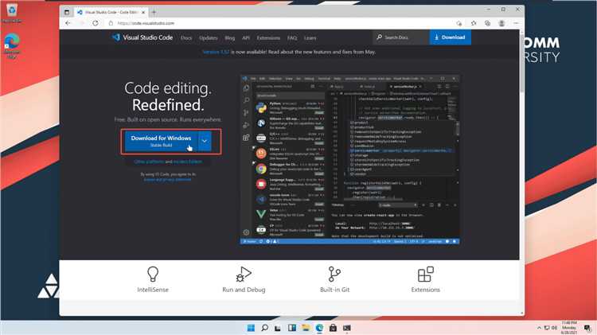Open Microsoft Edge desktop shortcut

pos(12,45)
